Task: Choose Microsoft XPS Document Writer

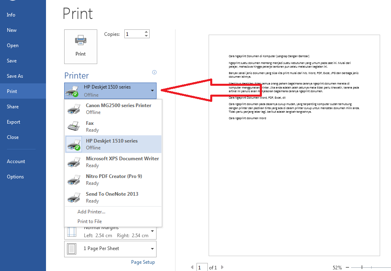Action: coord(113,162)
